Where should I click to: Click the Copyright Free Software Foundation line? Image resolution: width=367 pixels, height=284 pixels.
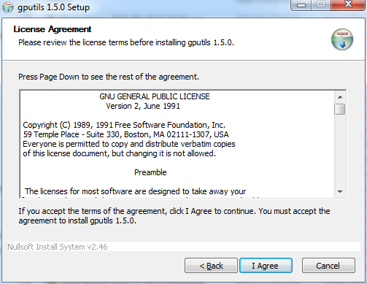[124, 125]
